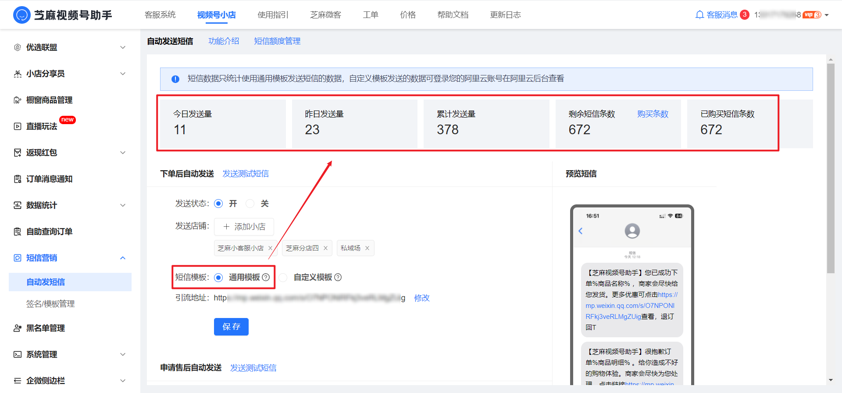842x393 pixels.
Task: Click 发送测试短信 link beside 下单后自动发送
Action: coord(246,174)
